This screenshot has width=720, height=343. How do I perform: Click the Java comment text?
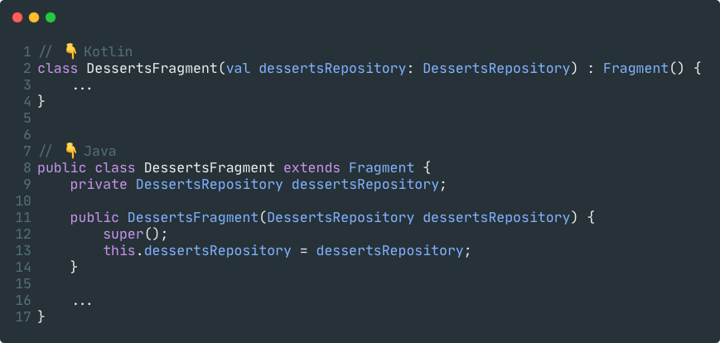(x=99, y=151)
